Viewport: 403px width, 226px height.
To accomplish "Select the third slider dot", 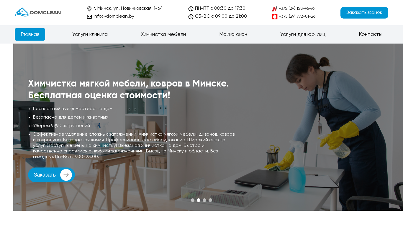I will pos(204,200).
